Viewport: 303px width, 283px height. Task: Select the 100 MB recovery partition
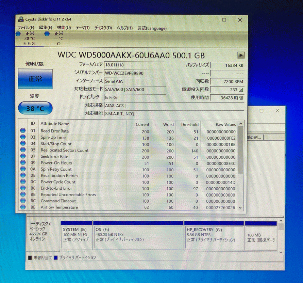tap(261, 236)
